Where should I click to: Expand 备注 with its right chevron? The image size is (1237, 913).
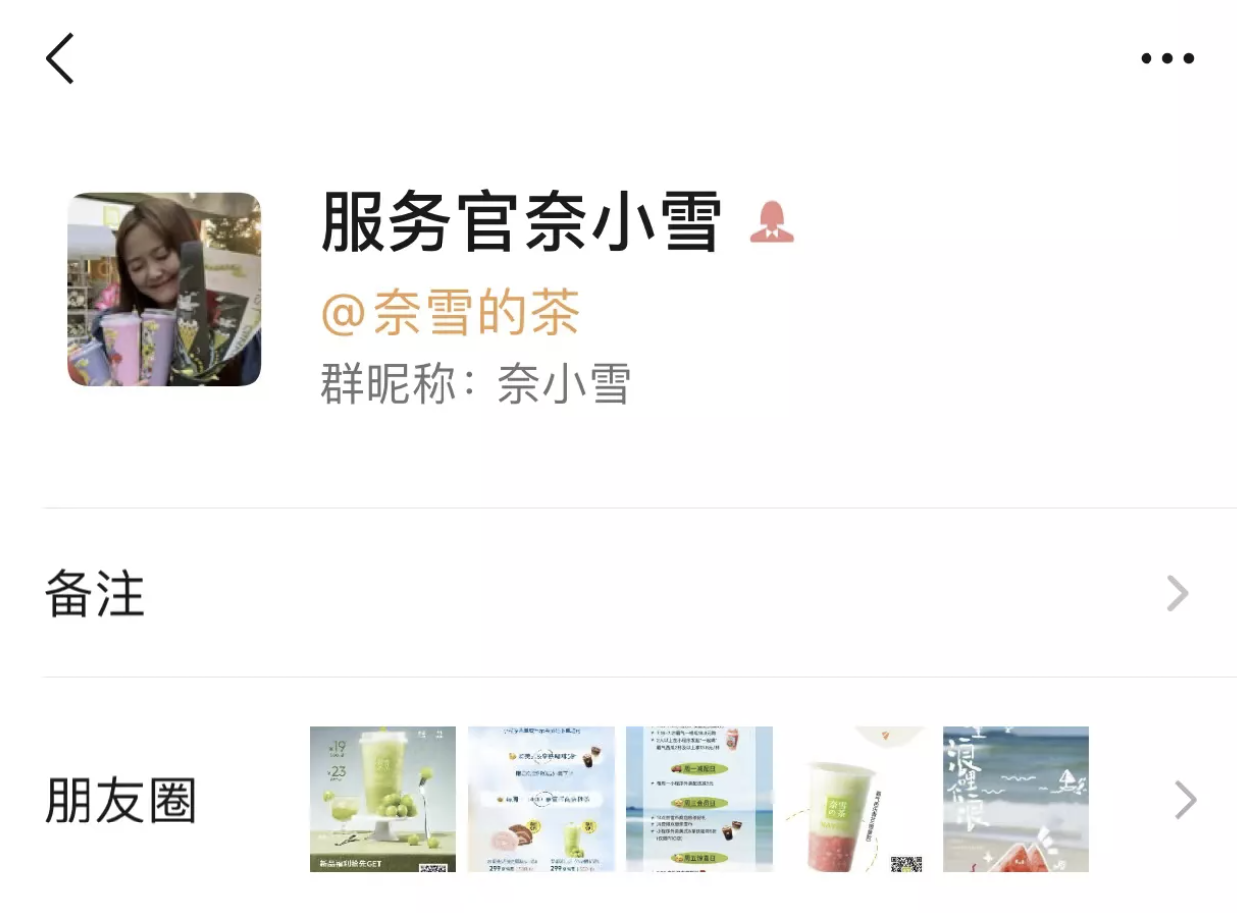click(1177, 594)
